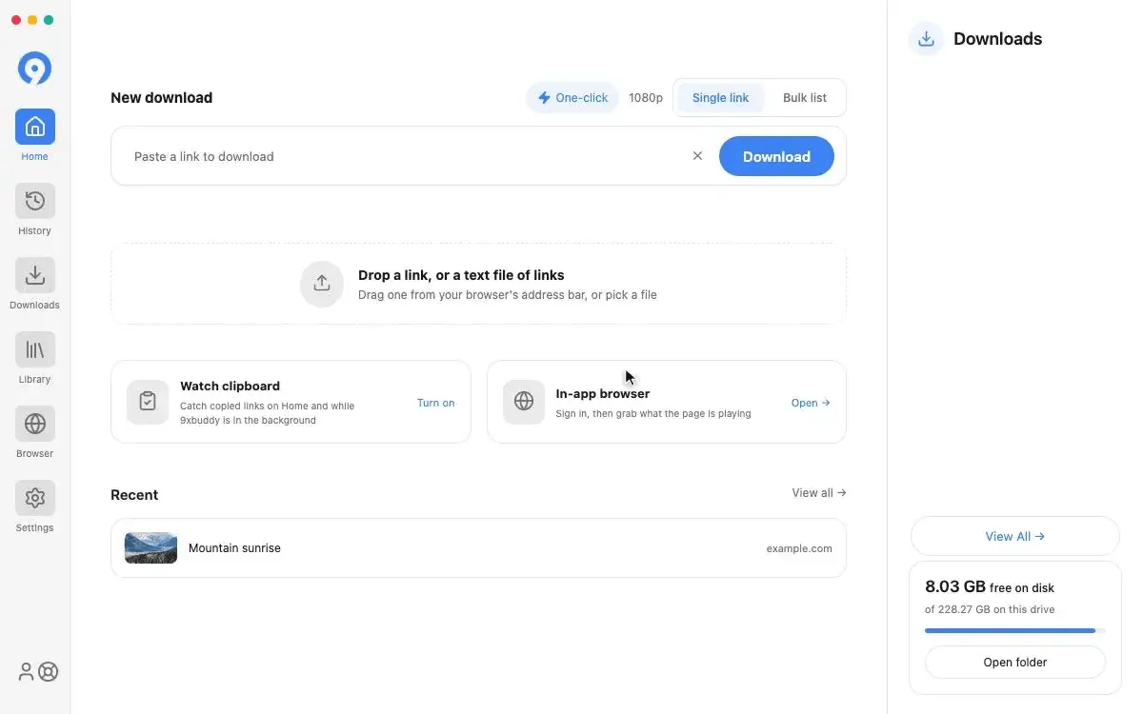The height and width of the screenshot is (714, 1143).
Task: Click the help lifebuoy icon
Action: click(48, 672)
